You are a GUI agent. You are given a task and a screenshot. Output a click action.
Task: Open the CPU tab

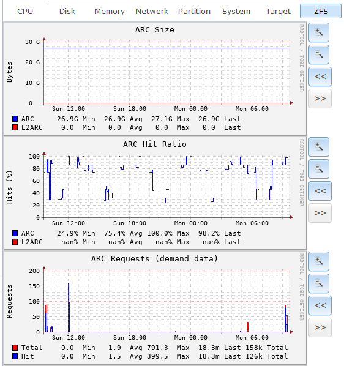[x=25, y=11]
